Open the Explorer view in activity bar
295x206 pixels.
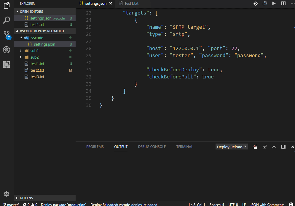[7, 5]
